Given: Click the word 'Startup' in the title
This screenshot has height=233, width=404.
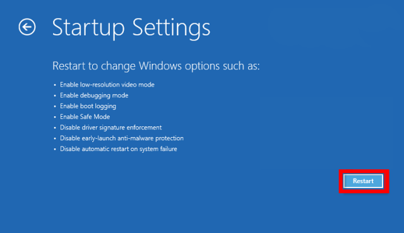Looking at the screenshot, I should tap(88, 28).
